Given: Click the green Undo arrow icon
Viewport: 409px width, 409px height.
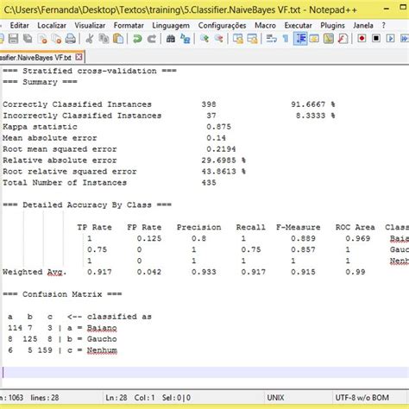Looking at the screenshot, I should tap(137, 39).
